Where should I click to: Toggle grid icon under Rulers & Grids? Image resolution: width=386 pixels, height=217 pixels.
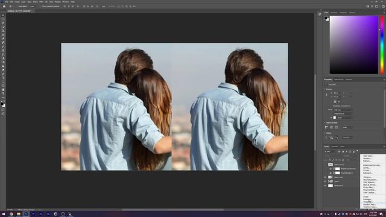(x=331, y=127)
